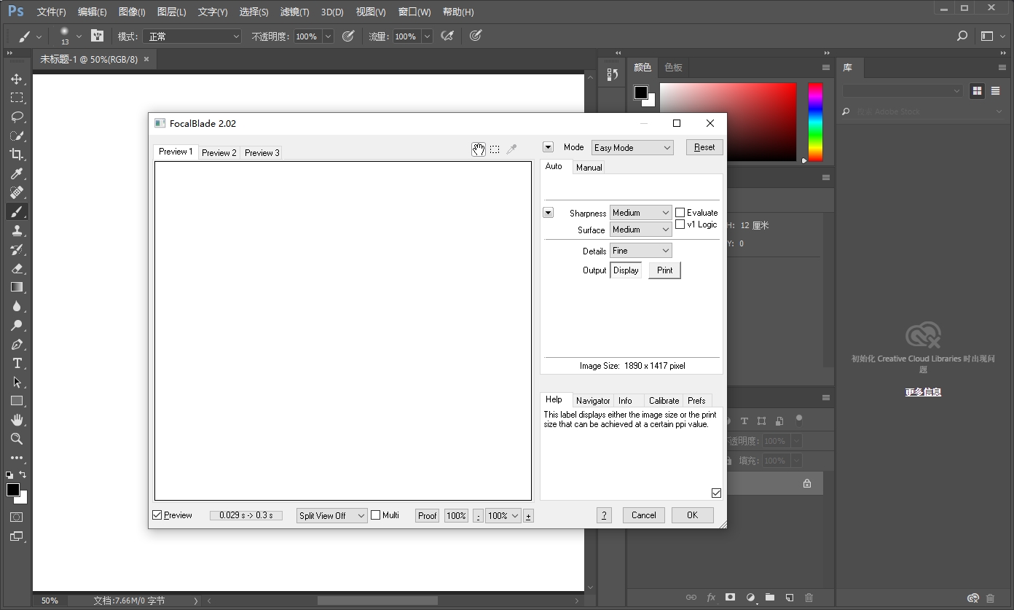Select the Move tool in toolbar

pyautogui.click(x=17, y=79)
